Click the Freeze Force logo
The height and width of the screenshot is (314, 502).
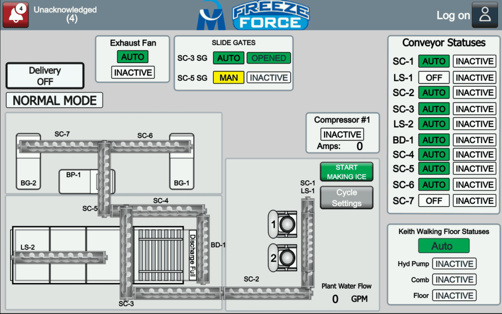(271, 16)
